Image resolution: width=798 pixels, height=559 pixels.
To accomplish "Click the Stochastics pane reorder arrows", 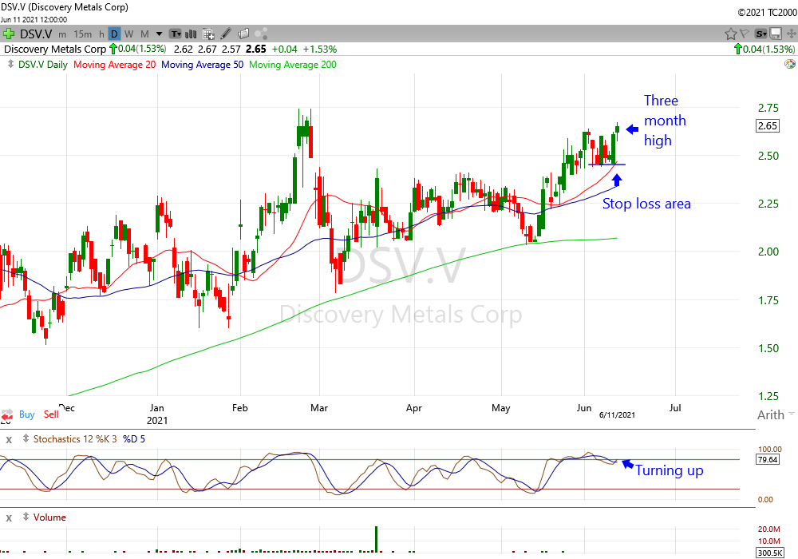I will point(26,438).
